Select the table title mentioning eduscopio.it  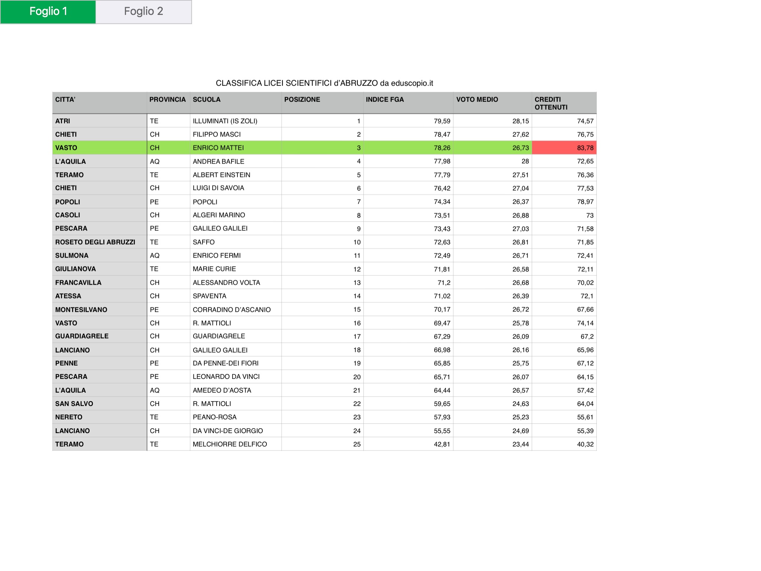pos(324,83)
